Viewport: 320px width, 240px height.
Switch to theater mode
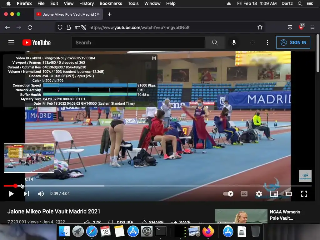click(289, 194)
